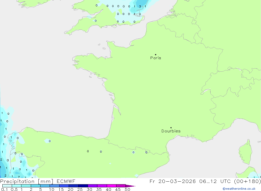Click the Dourbies location marker dot
This screenshot has width=261, height=191.
click(x=171, y=128)
